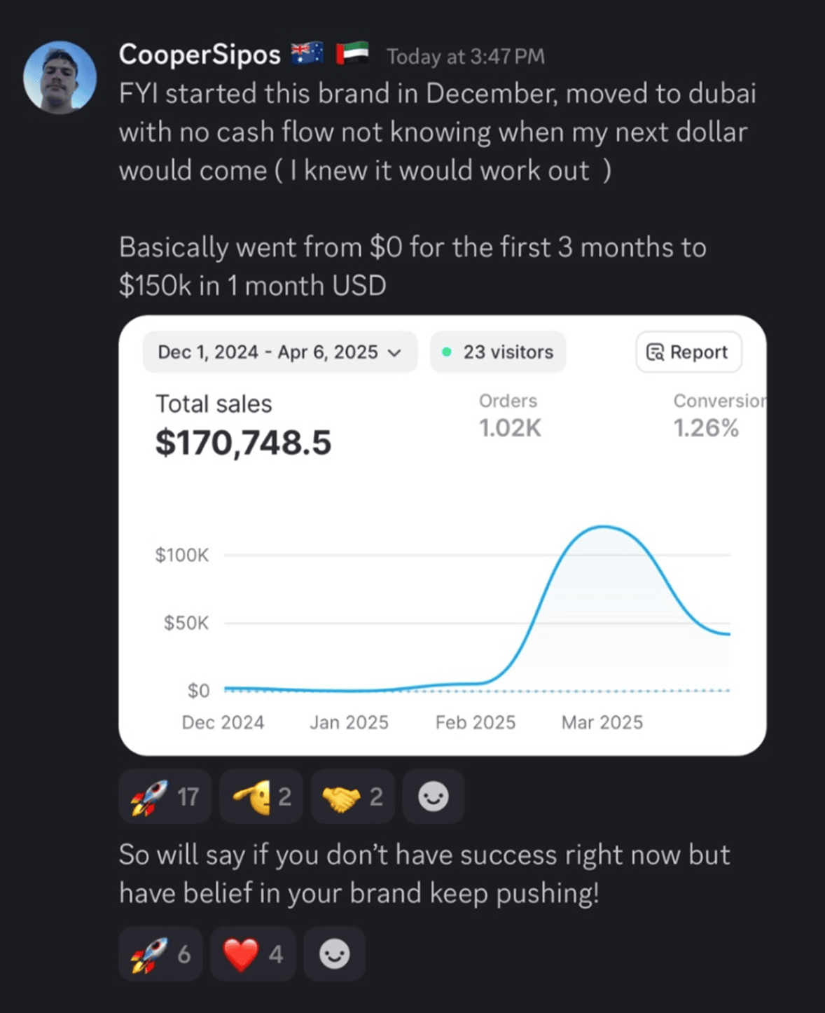Open the Report button

(x=688, y=352)
